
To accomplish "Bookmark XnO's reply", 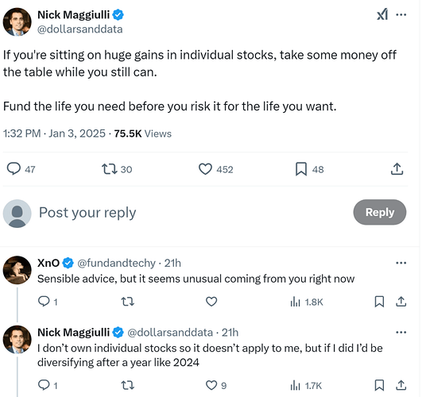I will (379, 302).
